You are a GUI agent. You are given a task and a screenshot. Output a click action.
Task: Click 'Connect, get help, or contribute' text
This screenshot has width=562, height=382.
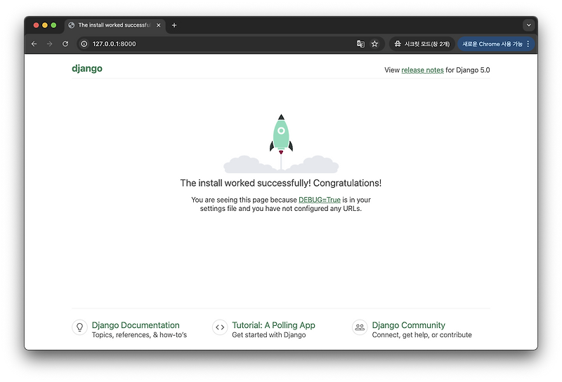(422, 335)
